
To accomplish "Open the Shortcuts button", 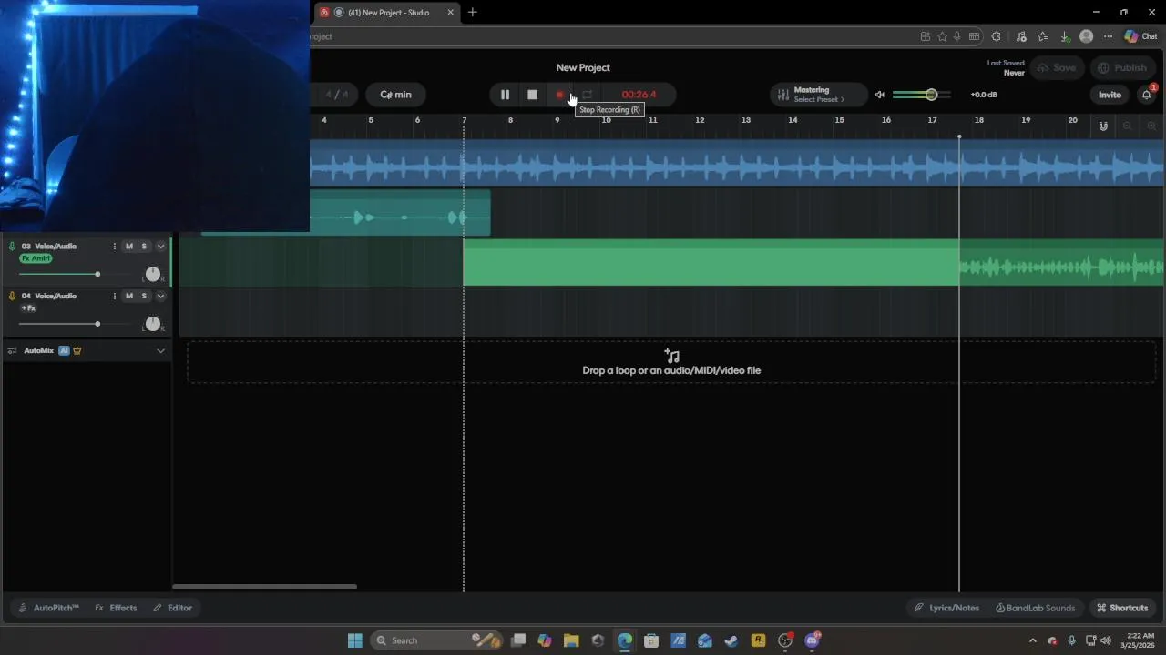I will 1122,608.
